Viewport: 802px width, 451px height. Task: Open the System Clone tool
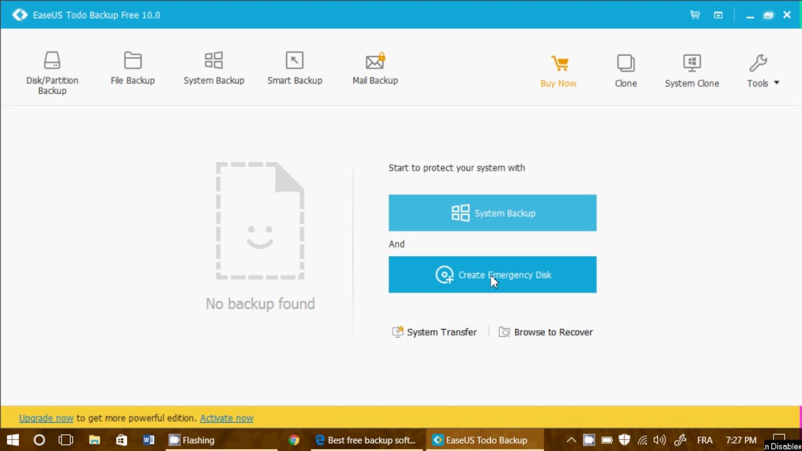point(692,71)
